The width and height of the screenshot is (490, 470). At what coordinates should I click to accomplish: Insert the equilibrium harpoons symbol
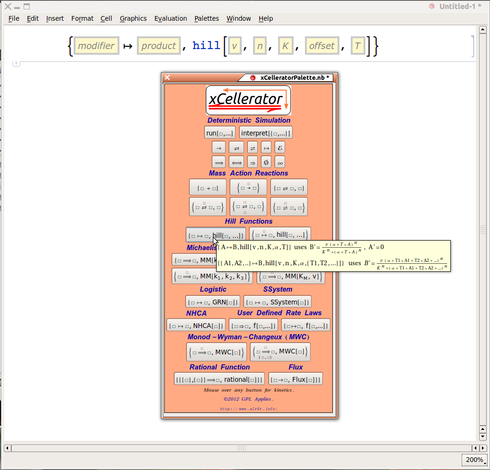tap(253, 148)
